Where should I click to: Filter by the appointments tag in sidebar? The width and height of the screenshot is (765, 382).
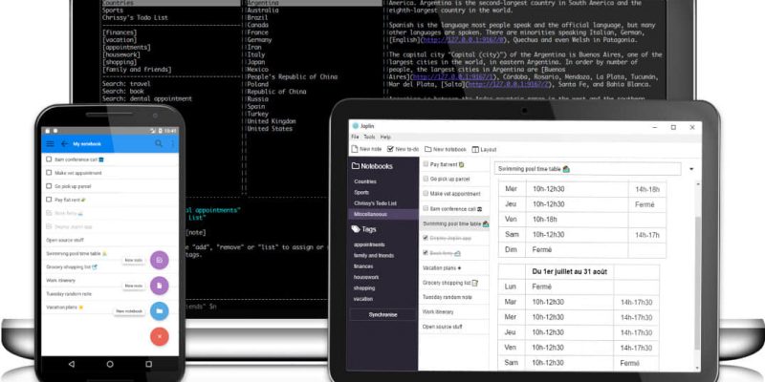pos(369,244)
